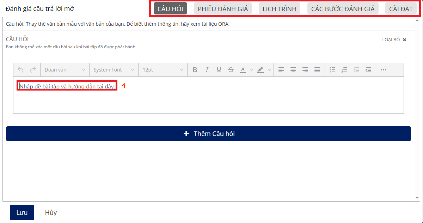Open the CÀI ĐẶT tab
This screenshot has width=423, height=223.
[401, 9]
